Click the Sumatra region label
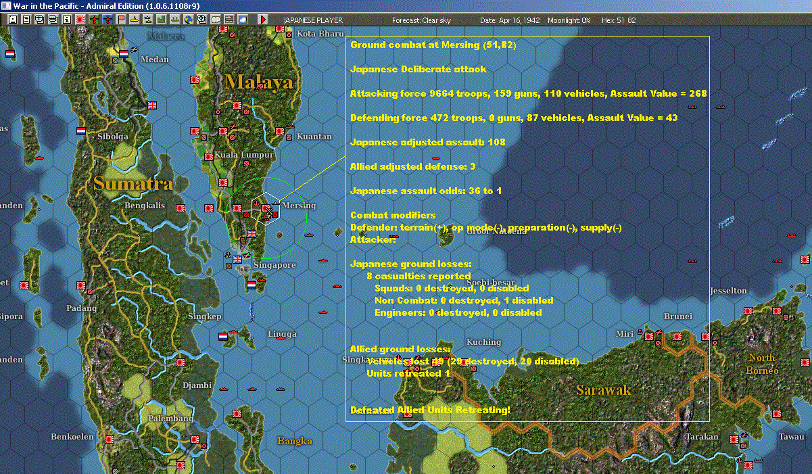This screenshot has width=812, height=474. click(133, 183)
